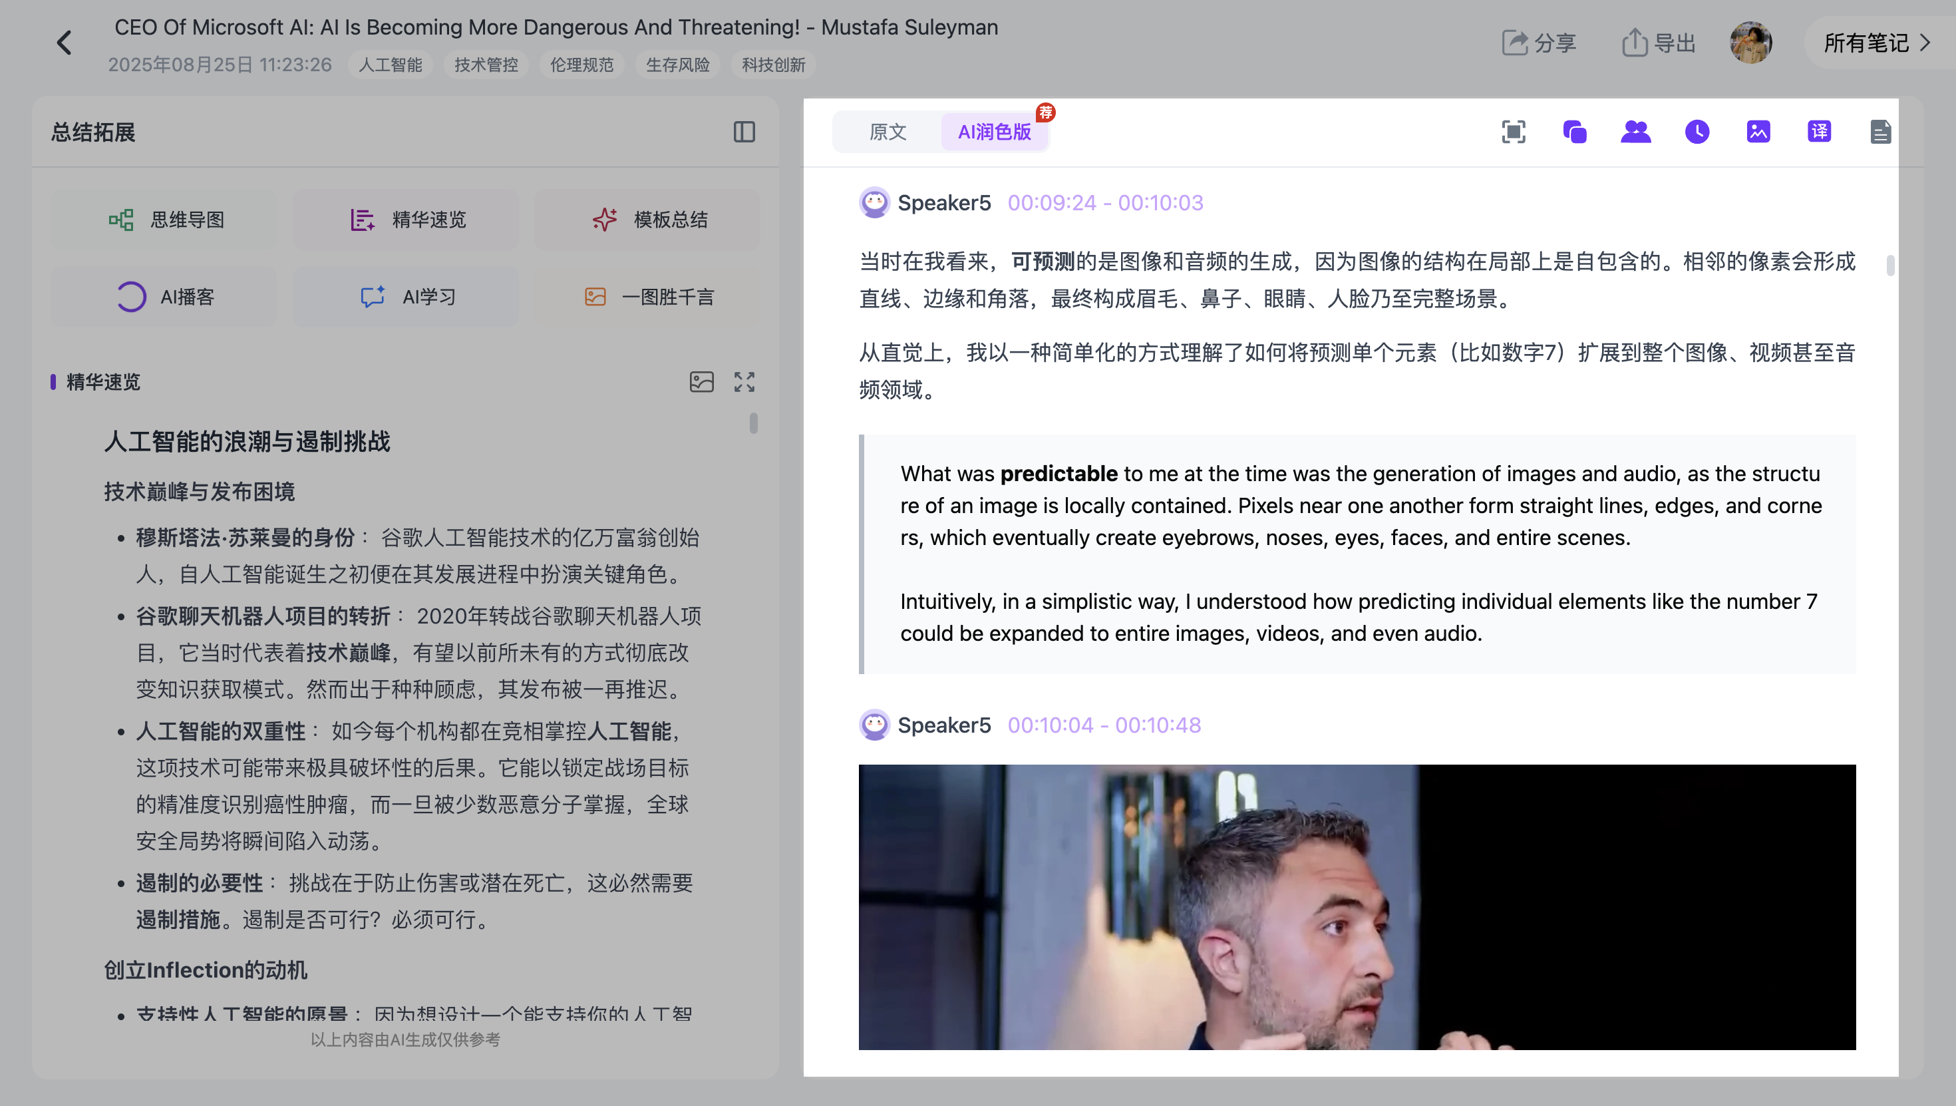Open the user profile avatar
The image size is (1956, 1106).
pos(1751,43)
